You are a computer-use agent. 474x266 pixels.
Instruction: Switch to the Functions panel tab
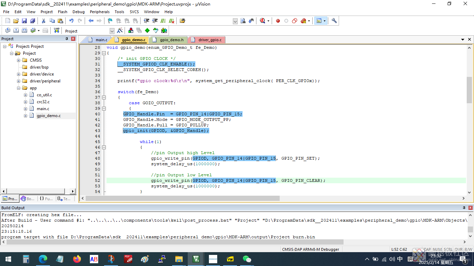[x=46, y=199]
